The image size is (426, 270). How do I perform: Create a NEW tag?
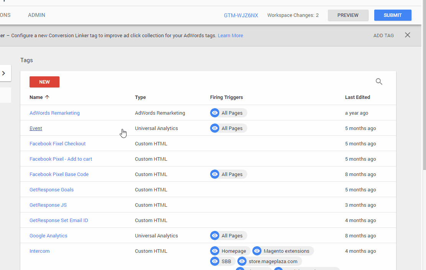pos(44,82)
